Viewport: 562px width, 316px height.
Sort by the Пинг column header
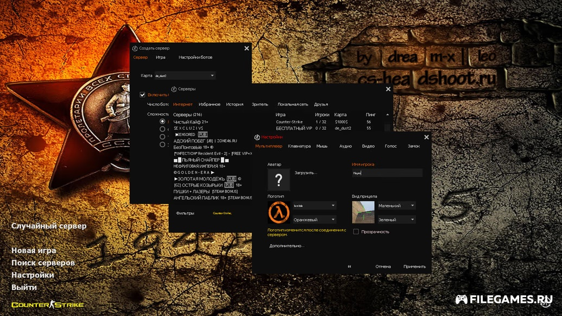[x=371, y=115]
